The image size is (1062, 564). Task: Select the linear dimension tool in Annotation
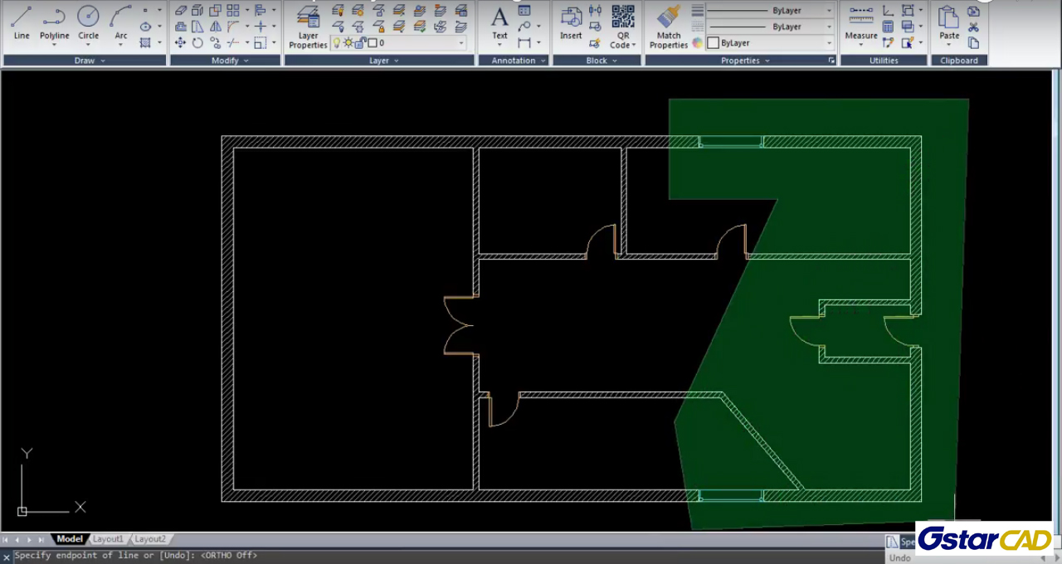[524, 42]
